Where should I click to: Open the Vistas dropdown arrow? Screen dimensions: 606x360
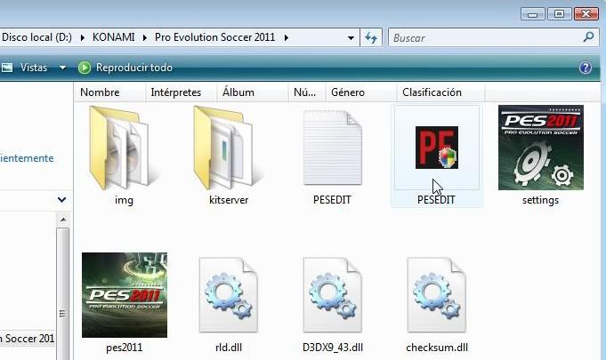pyautogui.click(x=62, y=68)
